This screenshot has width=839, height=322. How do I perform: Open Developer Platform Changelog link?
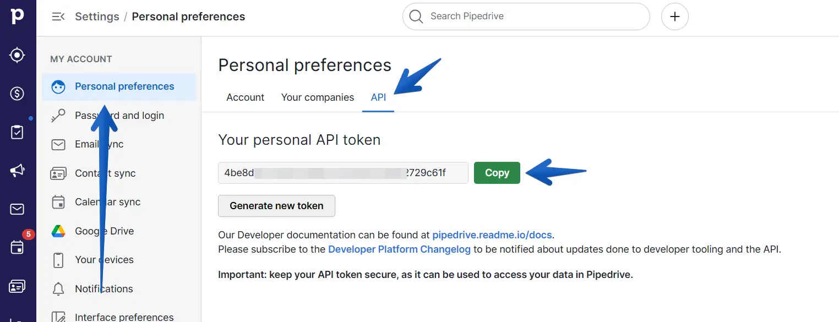pos(399,249)
